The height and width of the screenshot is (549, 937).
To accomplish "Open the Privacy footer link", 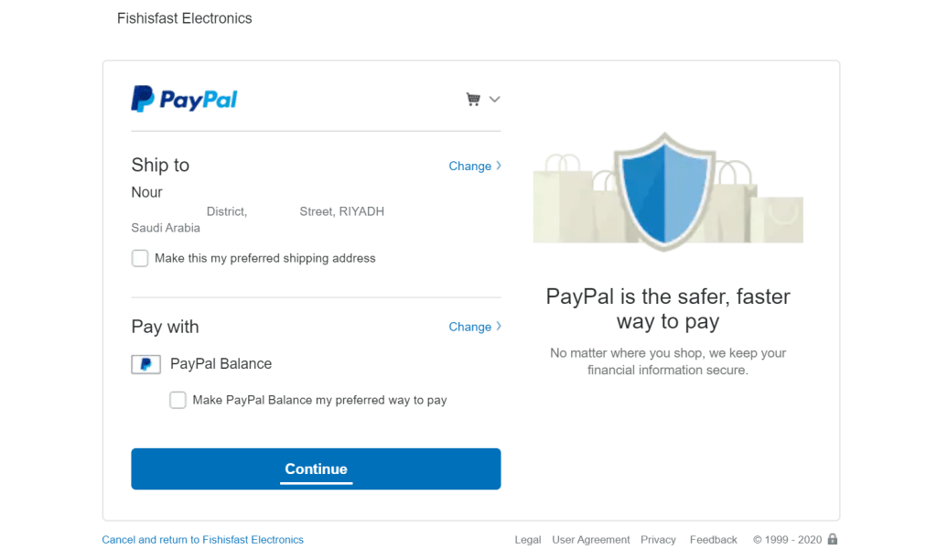I will click(x=658, y=540).
